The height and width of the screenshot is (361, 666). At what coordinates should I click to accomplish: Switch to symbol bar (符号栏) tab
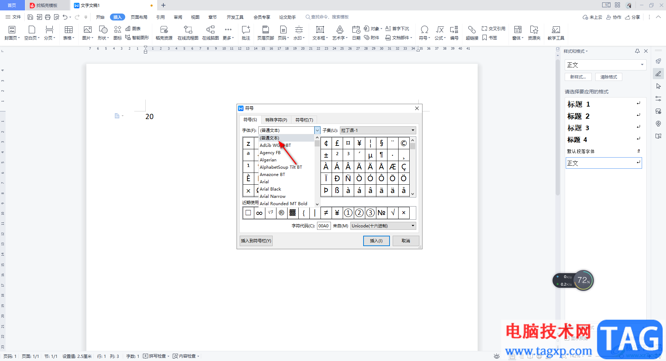point(304,120)
